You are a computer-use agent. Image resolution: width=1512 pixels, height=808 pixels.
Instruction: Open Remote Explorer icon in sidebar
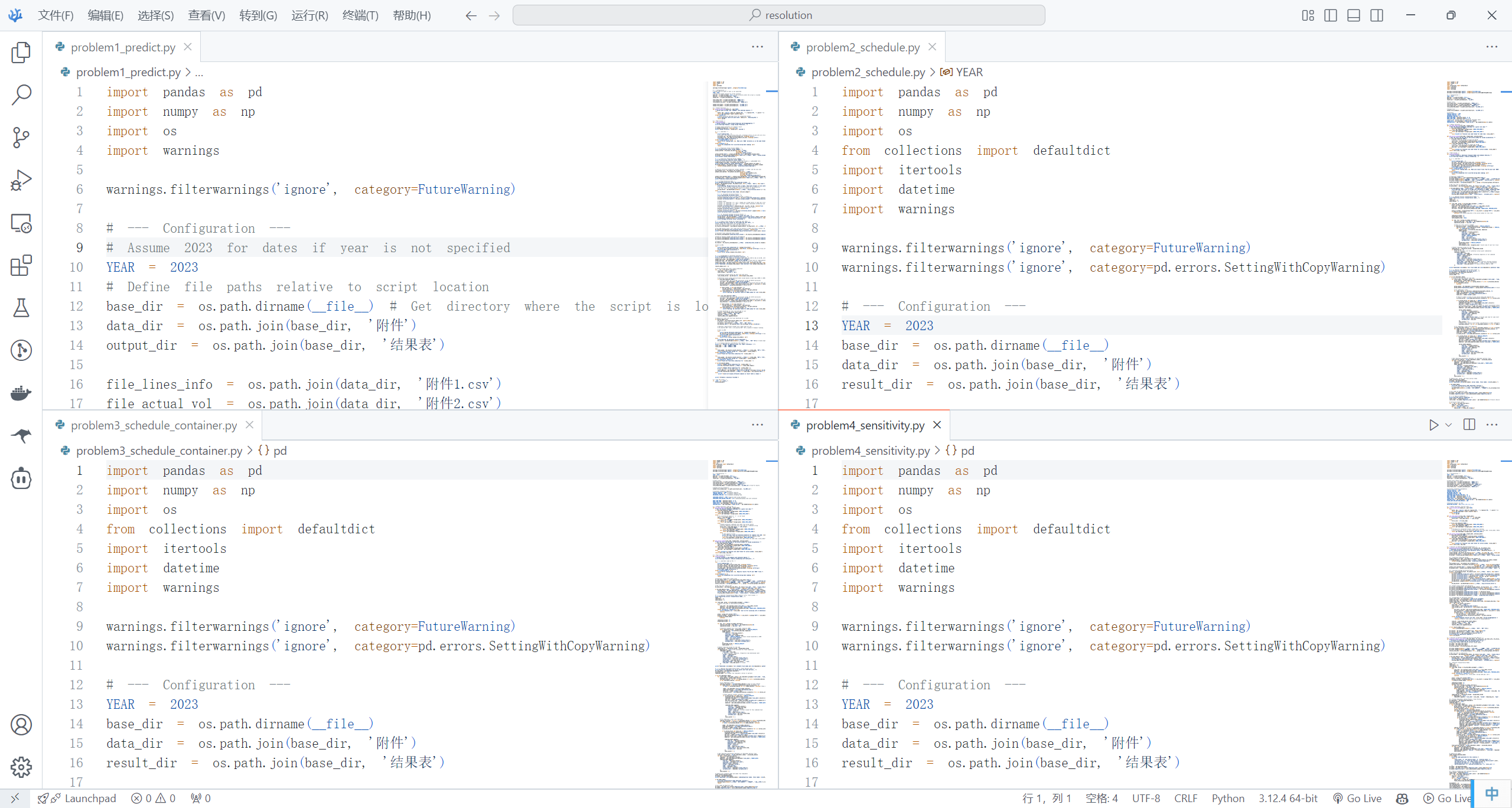pyautogui.click(x=21, y=223)
